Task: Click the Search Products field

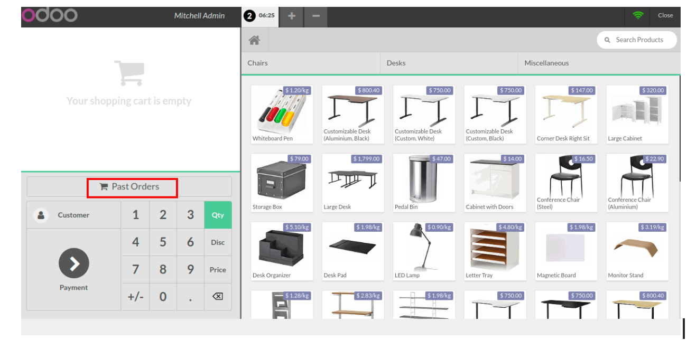Action: tap(638, 40)
